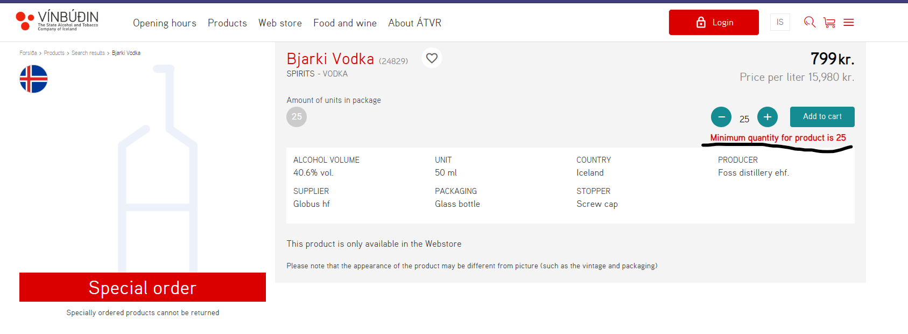This screenshot has height=334, width=908.
Task: Go to Web store menu item
Action: pyautogui.click(x=280, y=23)
